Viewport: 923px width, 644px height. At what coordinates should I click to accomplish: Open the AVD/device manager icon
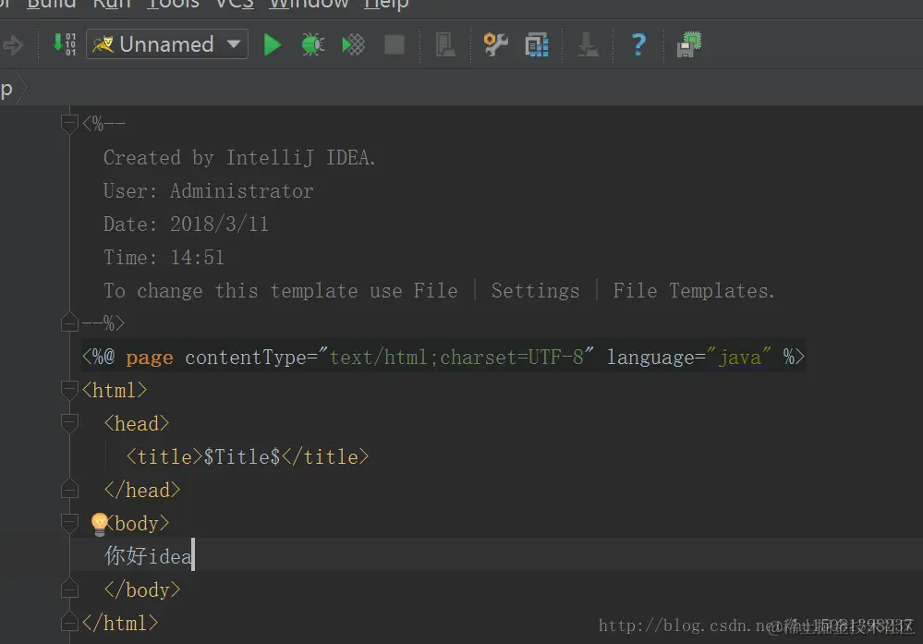coord(445,44)
